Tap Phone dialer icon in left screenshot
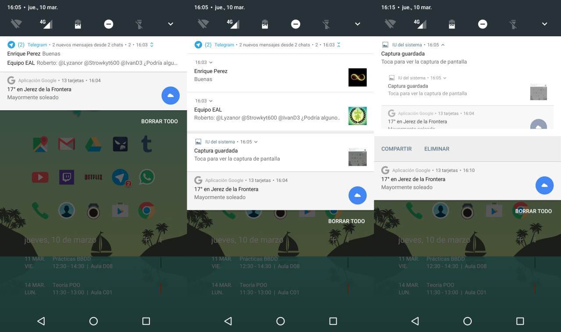The width and height of the screenshot is (561, 332). point(40,211)
